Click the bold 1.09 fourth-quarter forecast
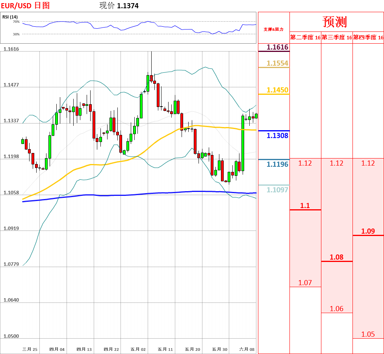The image size is (384, 354). (x=368, y=231)
